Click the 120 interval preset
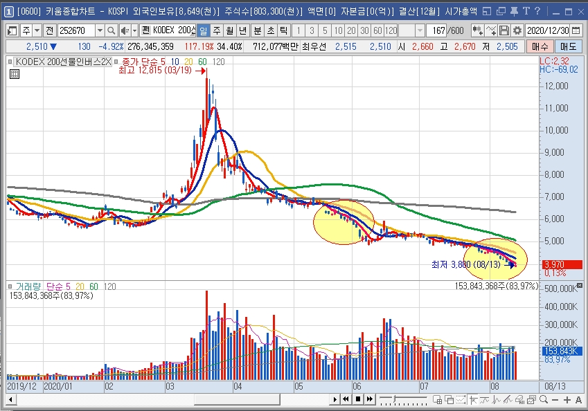Image resolution: width=588 pixels, height=411 pixels. click(391, 30)
